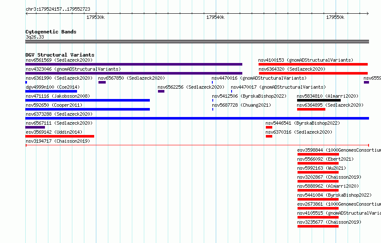
Task: Open the nsv592650 (Cooper2011) label
Action: click(x=54, y=105)
